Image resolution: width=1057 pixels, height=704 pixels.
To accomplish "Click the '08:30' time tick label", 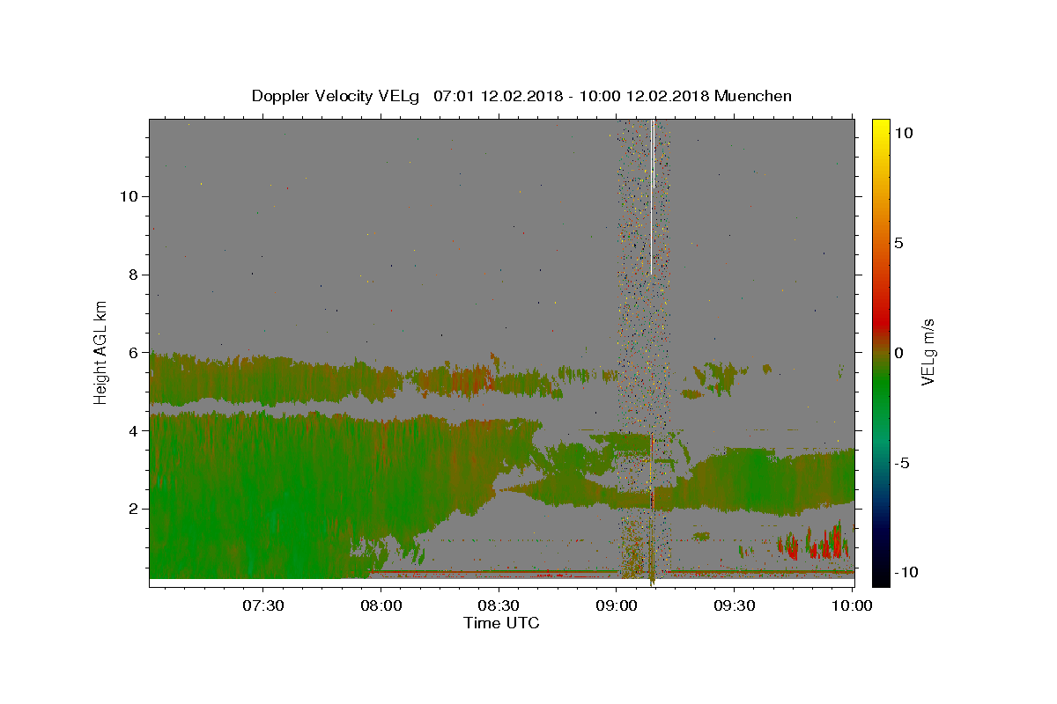I will click(x=499, y=606).
